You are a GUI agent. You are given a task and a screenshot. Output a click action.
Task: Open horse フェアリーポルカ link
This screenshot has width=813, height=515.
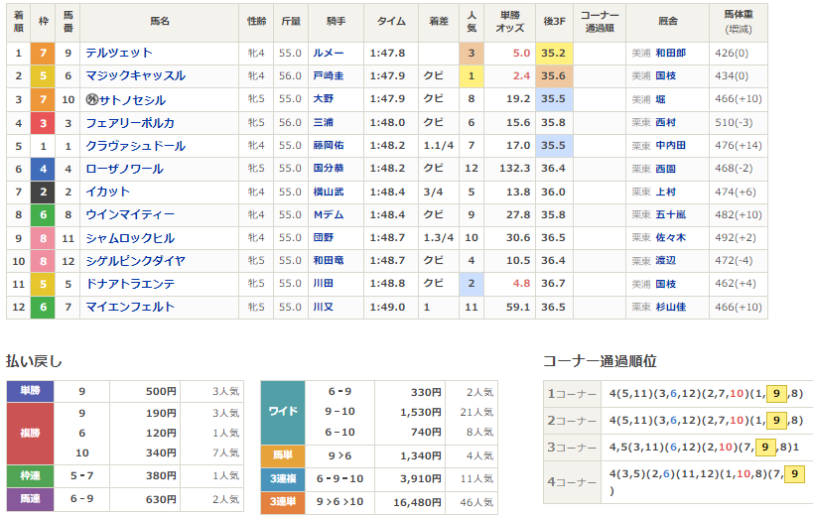[130, 123]
